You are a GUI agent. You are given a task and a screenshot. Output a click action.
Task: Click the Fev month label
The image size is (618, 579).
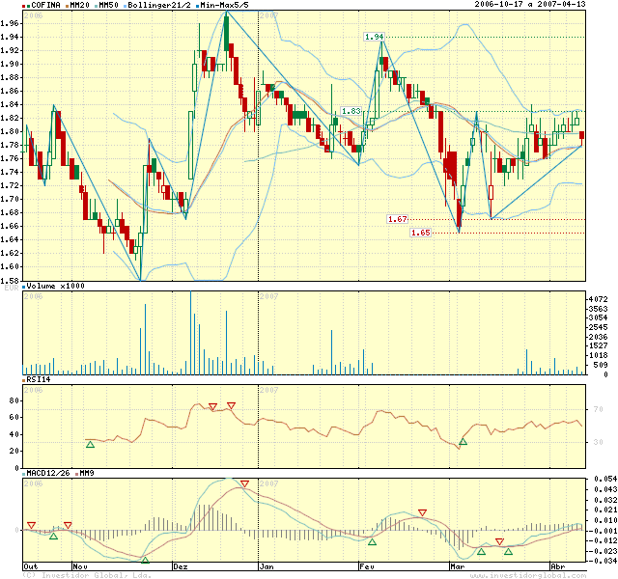click(x=367, y=566)
